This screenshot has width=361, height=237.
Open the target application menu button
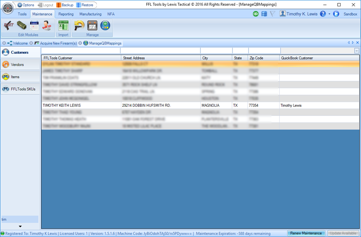click(x=8, y=8)
